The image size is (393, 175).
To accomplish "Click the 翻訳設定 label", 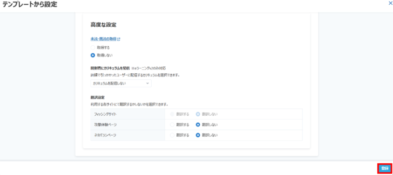I will pos(98,98).
